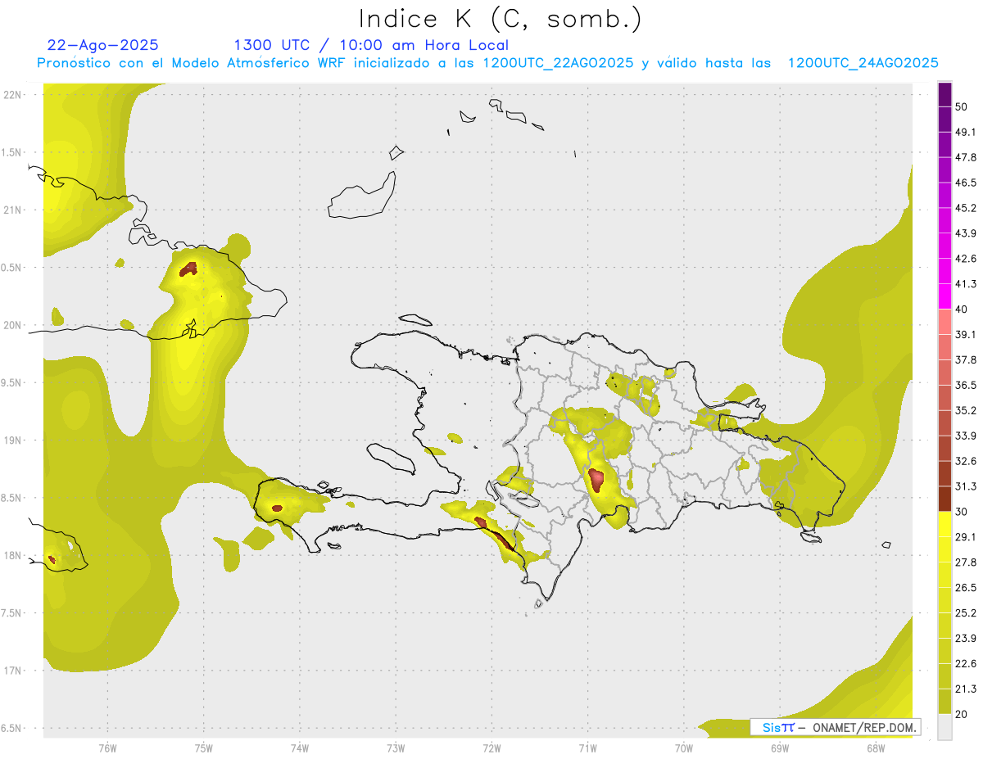Click the colorbar label "49.1"
983x759 pixels.
point(966,132)
